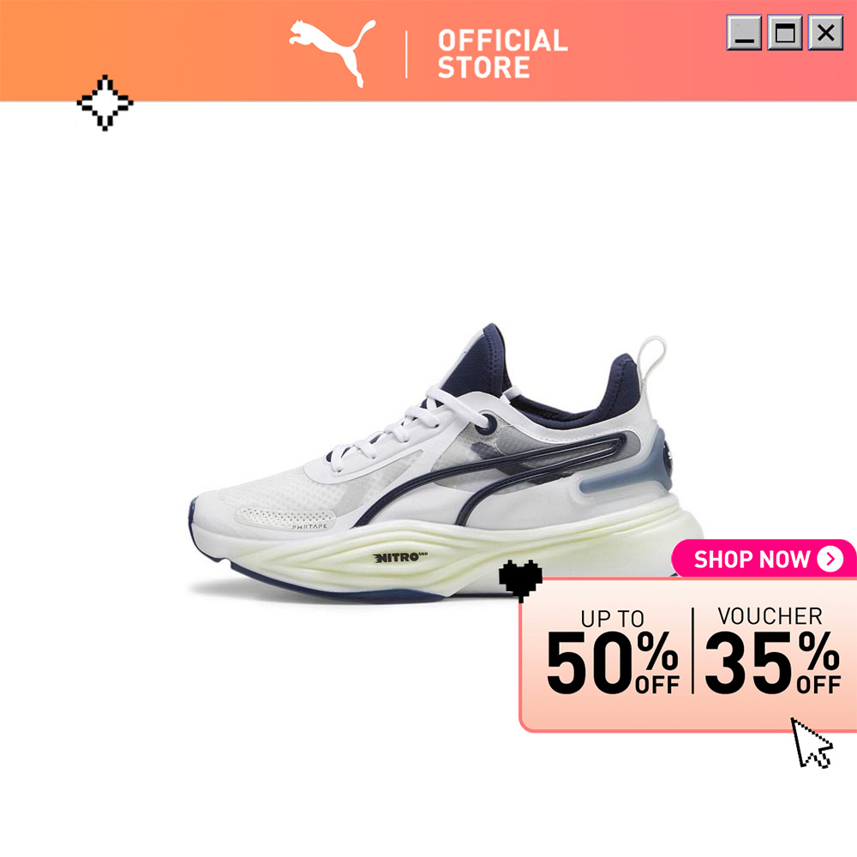Image resolution: width=857 pixels, height=857 pixels.
Task: Click the pixel four-point star sparkle
Action: pos(105,103)
